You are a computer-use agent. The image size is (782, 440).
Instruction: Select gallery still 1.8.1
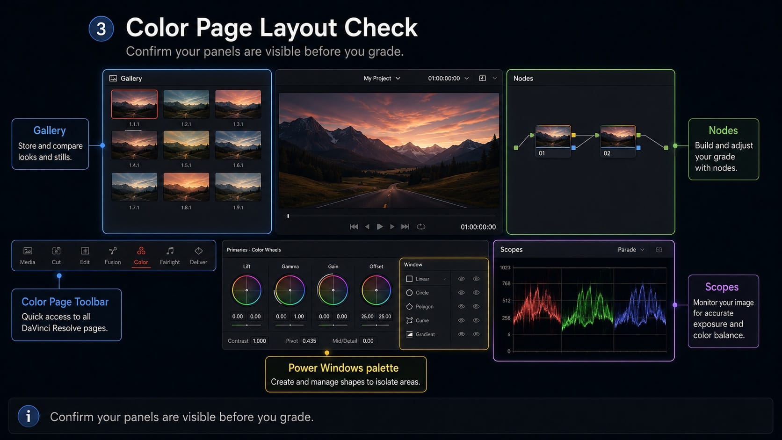pyautogui.click(x=186, y=187)
